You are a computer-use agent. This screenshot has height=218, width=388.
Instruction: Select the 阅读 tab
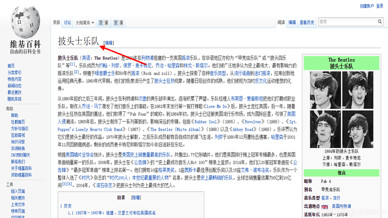pyautogui.click(x=281, y=22)
